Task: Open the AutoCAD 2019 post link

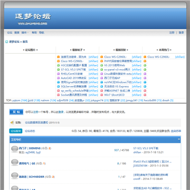Action: pos(73,78)
